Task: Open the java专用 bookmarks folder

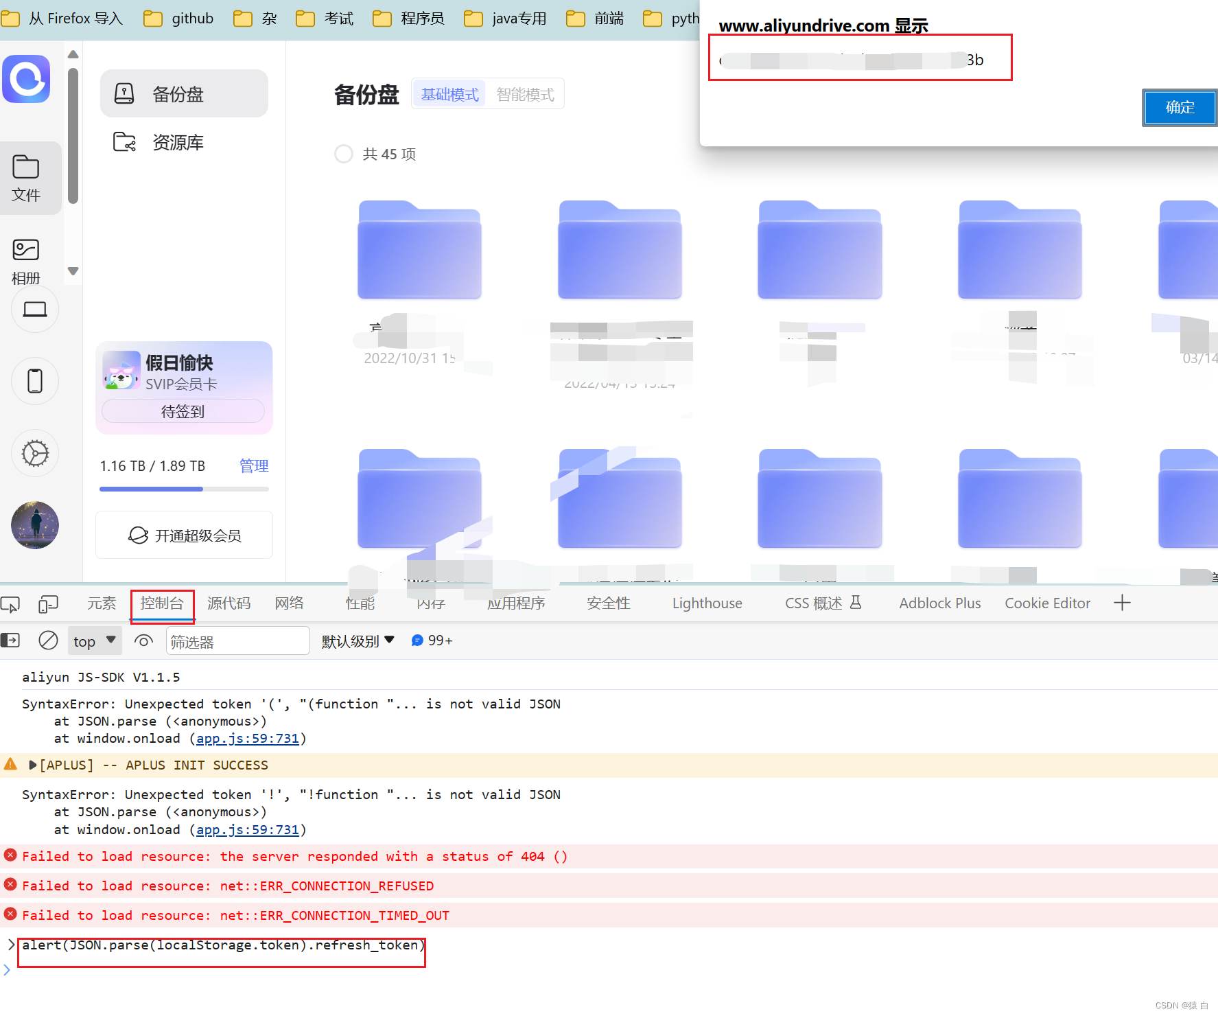Action: (506, 19)
